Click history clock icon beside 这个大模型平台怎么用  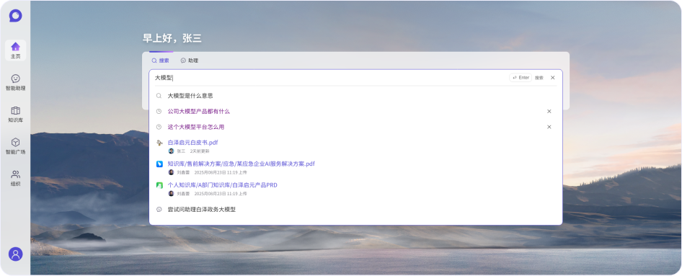click(159, 127)
